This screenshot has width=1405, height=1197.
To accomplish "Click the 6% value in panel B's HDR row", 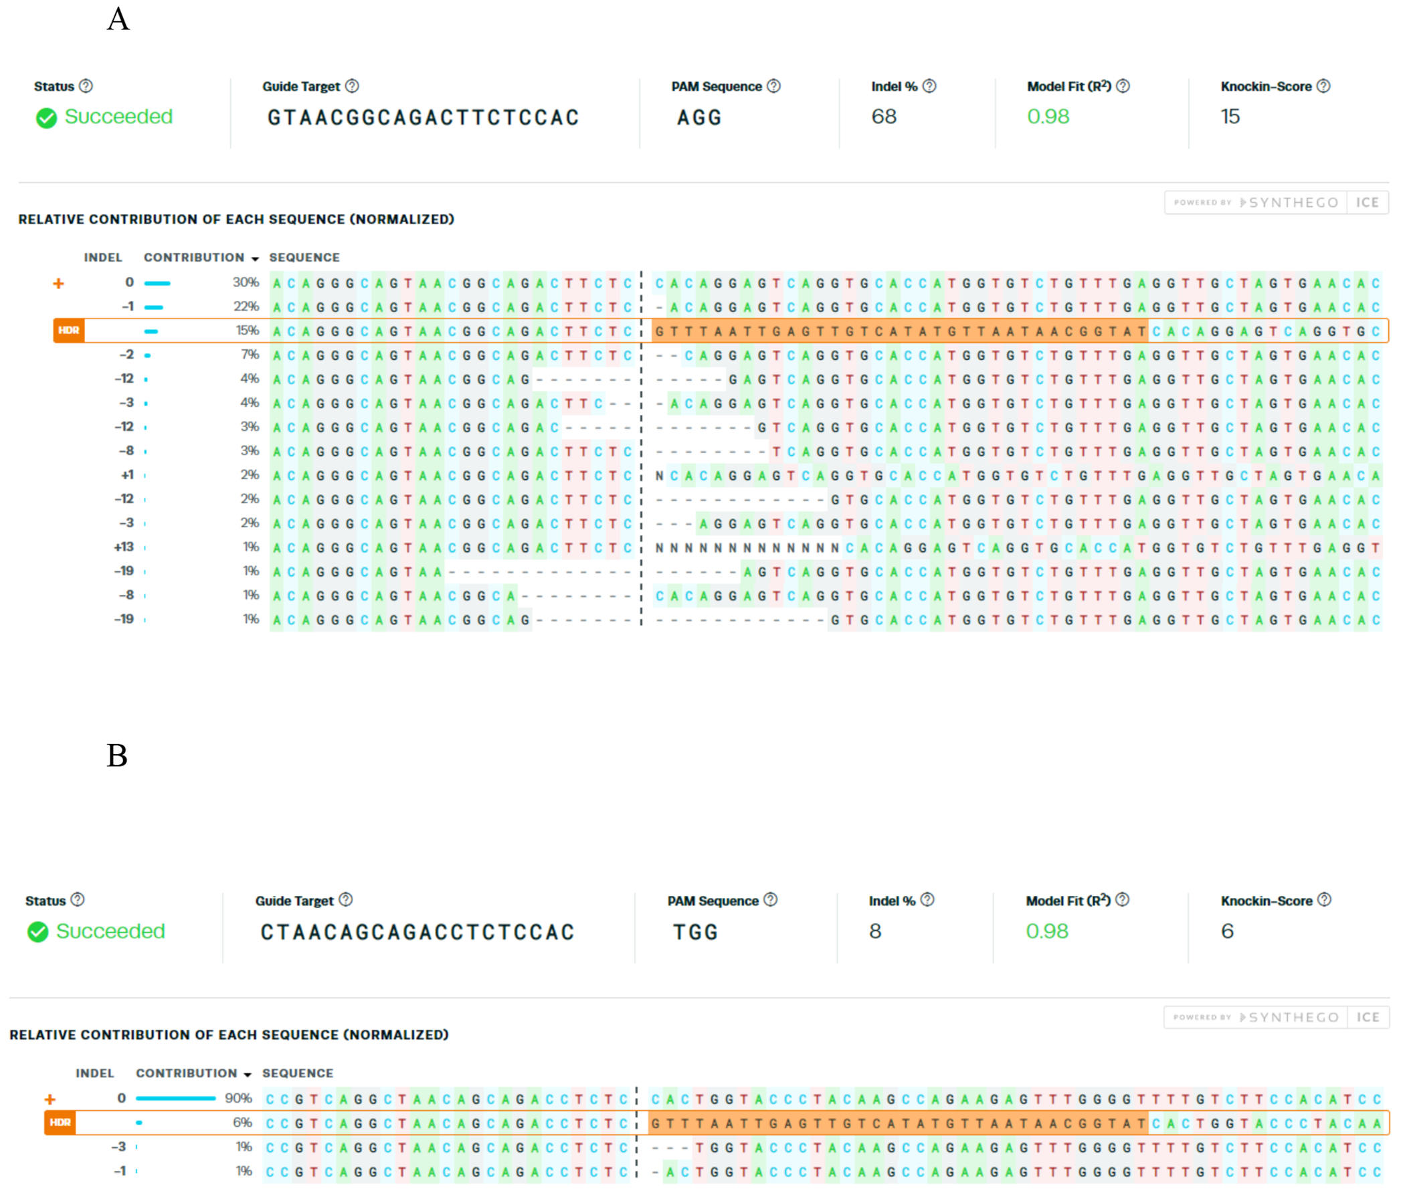I will [243, 1123].
